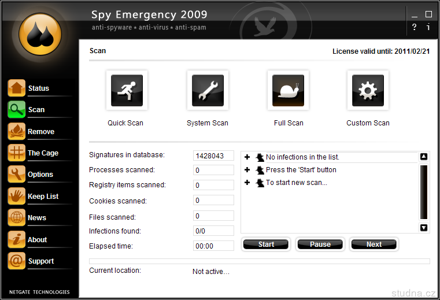The height and width of the screenshot is (300, 440).
Task: Open The Cage grid icon
Action: (x=16, y=153)
